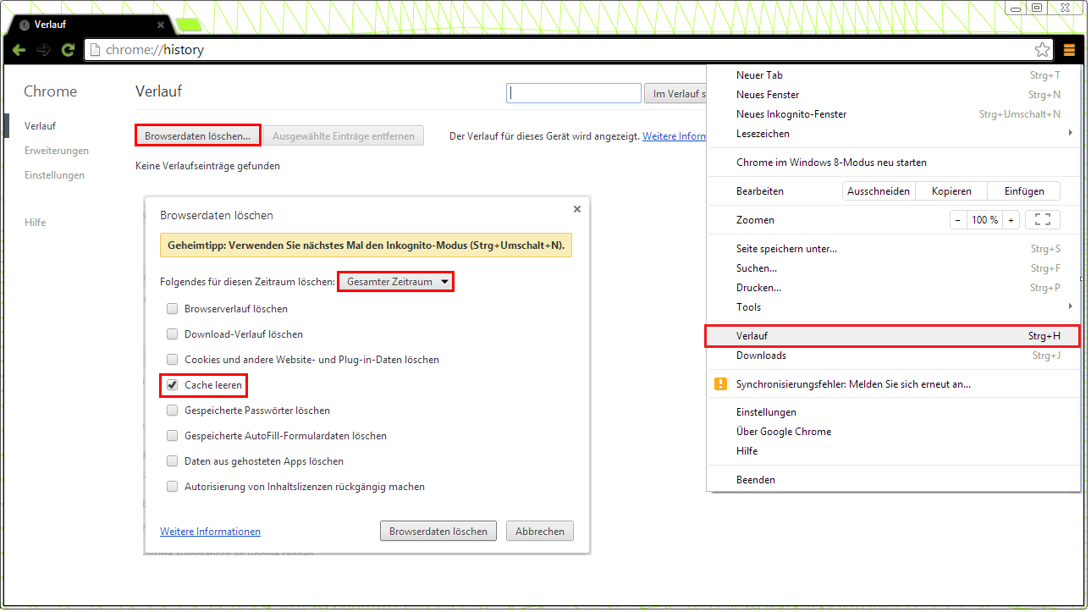Click the history search input field
This screenshot has width=1091, height=612.
573,92
